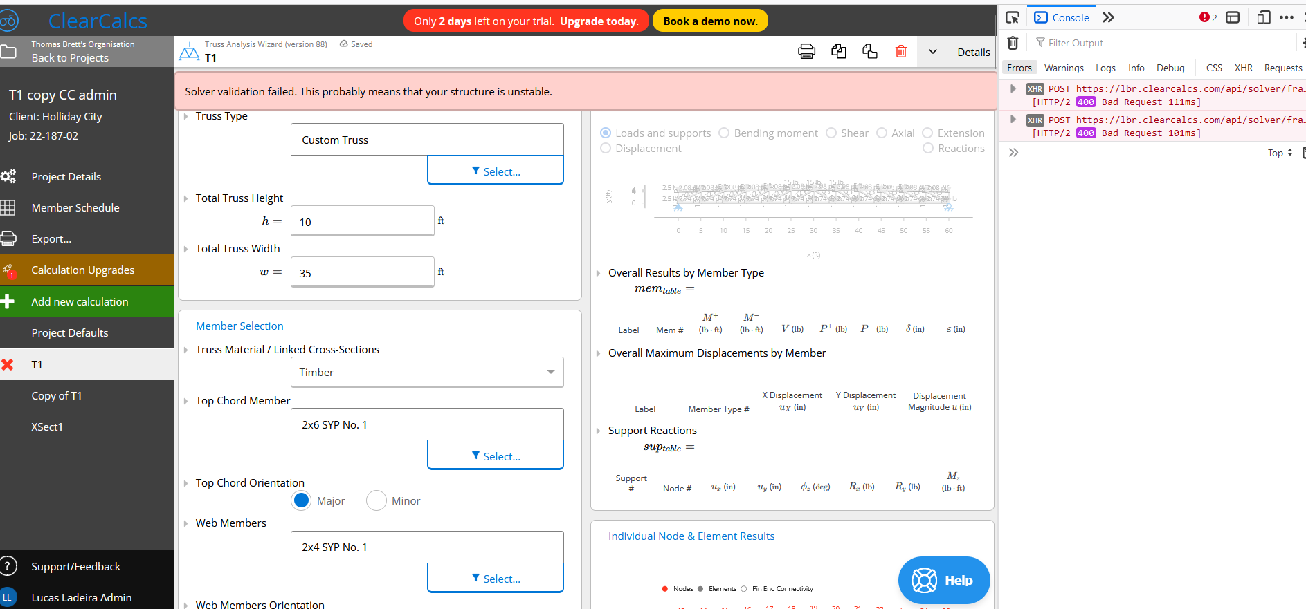1306x609 pixels.
Task: Click the Book a demo now button
Action: click(x=710, y=21)
